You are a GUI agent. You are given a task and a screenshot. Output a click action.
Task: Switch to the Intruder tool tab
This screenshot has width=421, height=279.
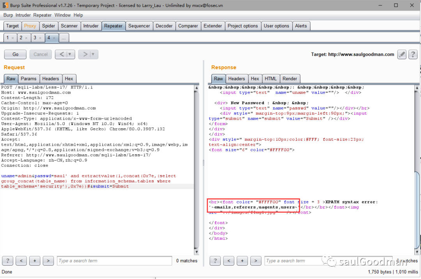point(91,26)
